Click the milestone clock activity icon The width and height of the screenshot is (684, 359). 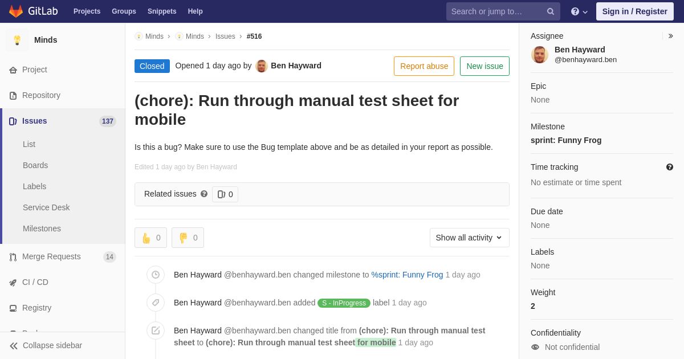[x=156, y=275]
